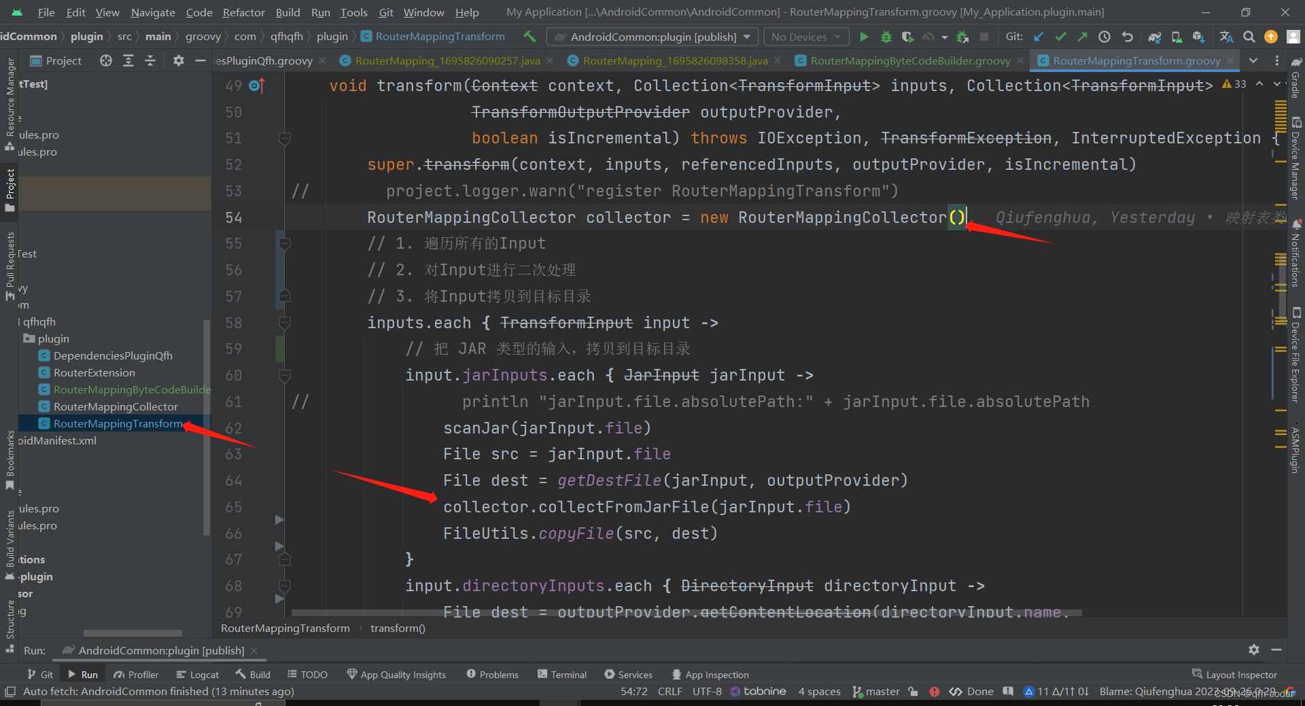Viewport: 1305px width, 706px height.
Task: Start debugging with the green bug icon
Action: (x=886, y=37)
